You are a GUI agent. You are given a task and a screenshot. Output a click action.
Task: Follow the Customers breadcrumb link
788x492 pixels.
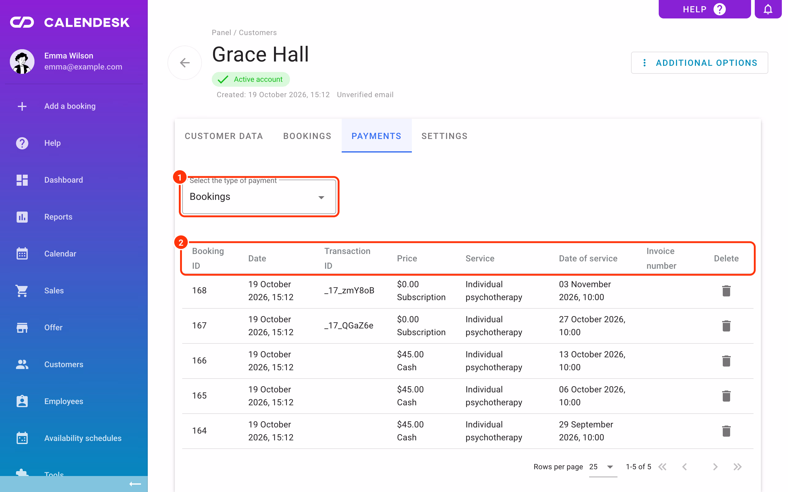coord(258,33)
